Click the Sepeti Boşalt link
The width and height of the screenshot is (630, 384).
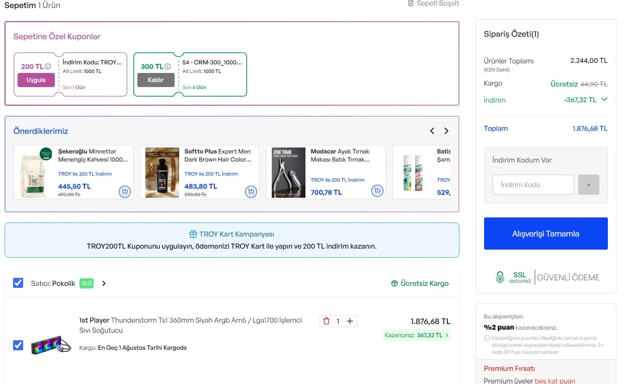[433, 4]
